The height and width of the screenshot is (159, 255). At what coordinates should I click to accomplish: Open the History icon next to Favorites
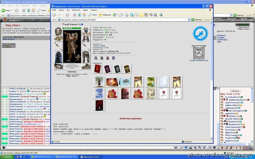pyautogui.click(x=115, y=15)
